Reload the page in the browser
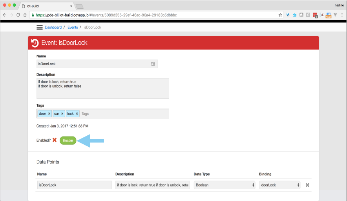This screenshot has height=201, width=347. point(18,15)
